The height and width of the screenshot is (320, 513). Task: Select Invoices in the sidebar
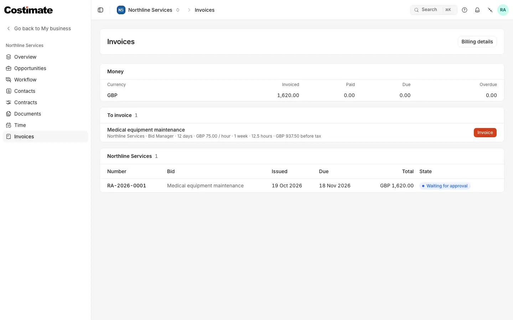pyautogui.click(x=46, y=137)
